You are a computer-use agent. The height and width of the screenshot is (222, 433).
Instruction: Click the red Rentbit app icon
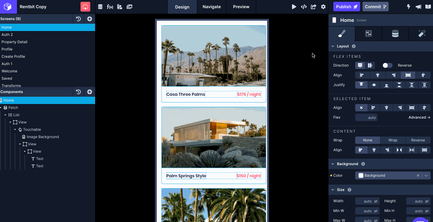click(85, 7)
